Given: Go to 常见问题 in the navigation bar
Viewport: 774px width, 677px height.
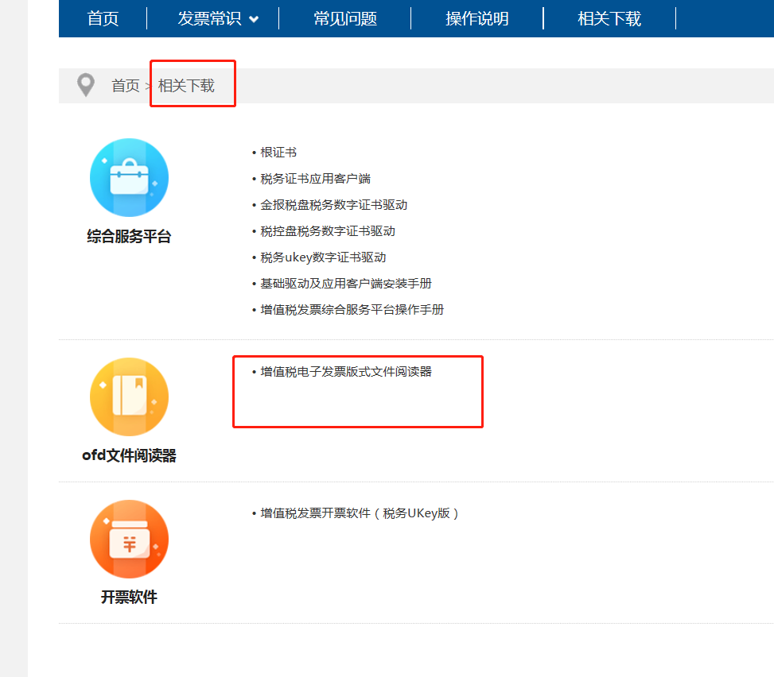Looking at the screenshot, I should click(345, 19).
